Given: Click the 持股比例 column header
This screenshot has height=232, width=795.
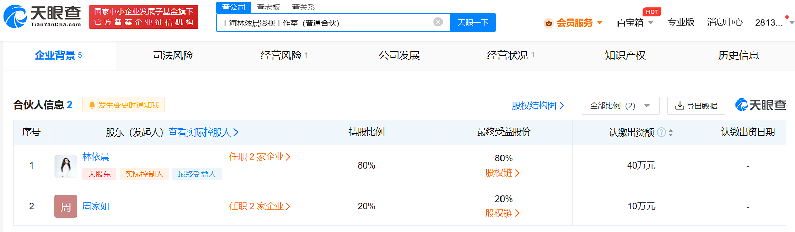Looking at the screenshot, I should 367,132.
